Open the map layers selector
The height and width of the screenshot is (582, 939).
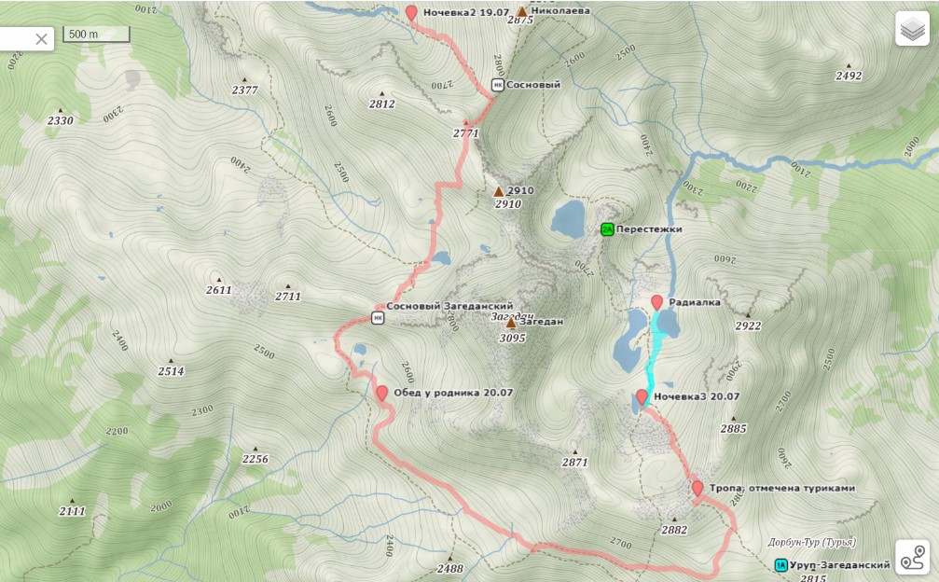(912, 29)
